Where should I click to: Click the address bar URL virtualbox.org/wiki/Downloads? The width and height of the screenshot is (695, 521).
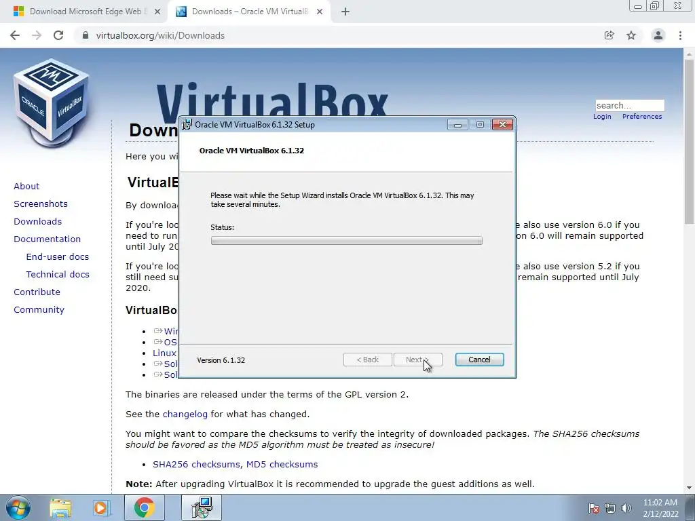tap(160, 35)
